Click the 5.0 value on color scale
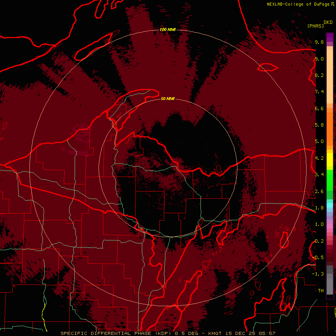This screenshot has width=336, height=336. pos(319,141)
